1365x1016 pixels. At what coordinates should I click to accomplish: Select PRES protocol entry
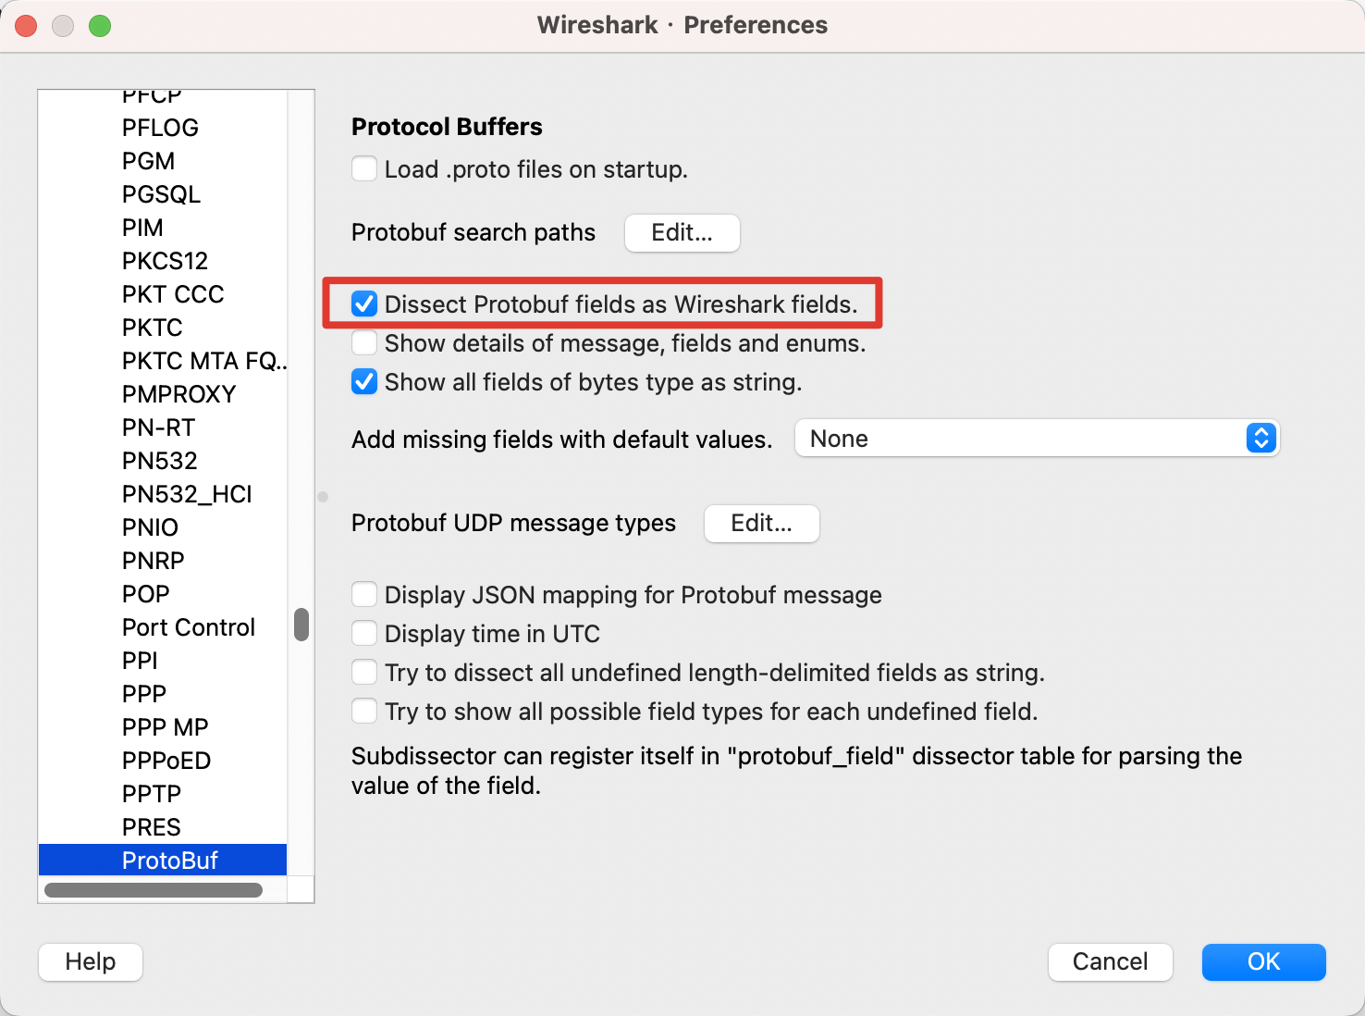click(x=163, y=827)
